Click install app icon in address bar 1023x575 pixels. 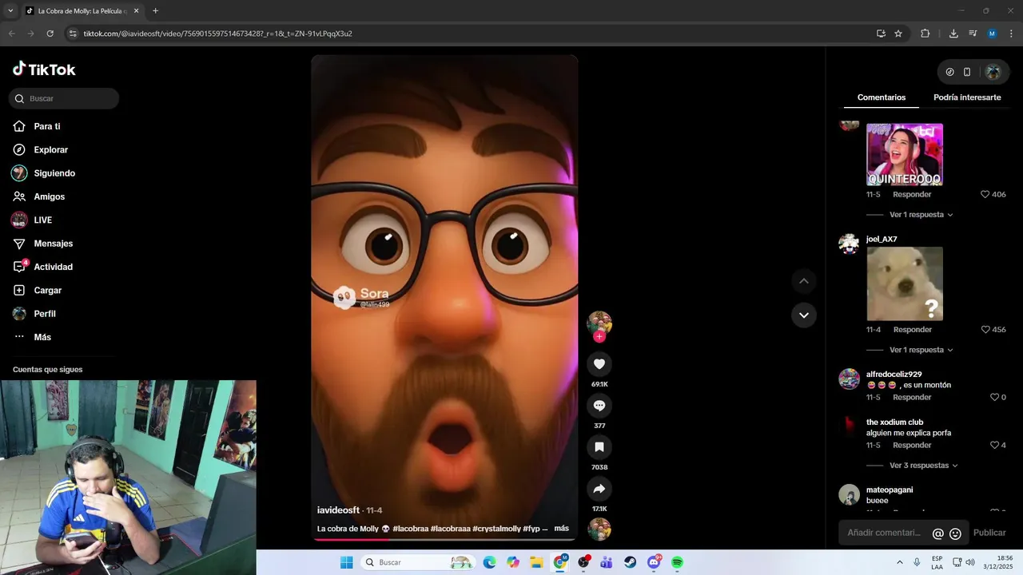click(881, 34)
